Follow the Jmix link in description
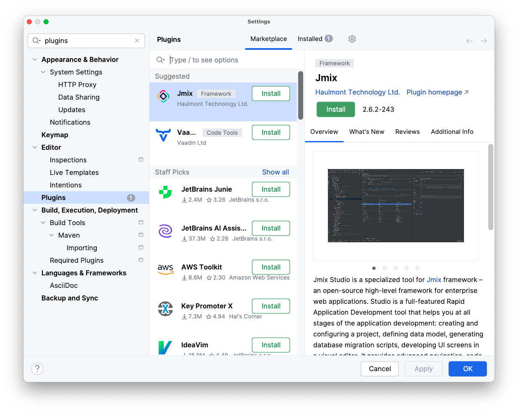Viewport: 518px width, 413px height. tap(434, 280)
